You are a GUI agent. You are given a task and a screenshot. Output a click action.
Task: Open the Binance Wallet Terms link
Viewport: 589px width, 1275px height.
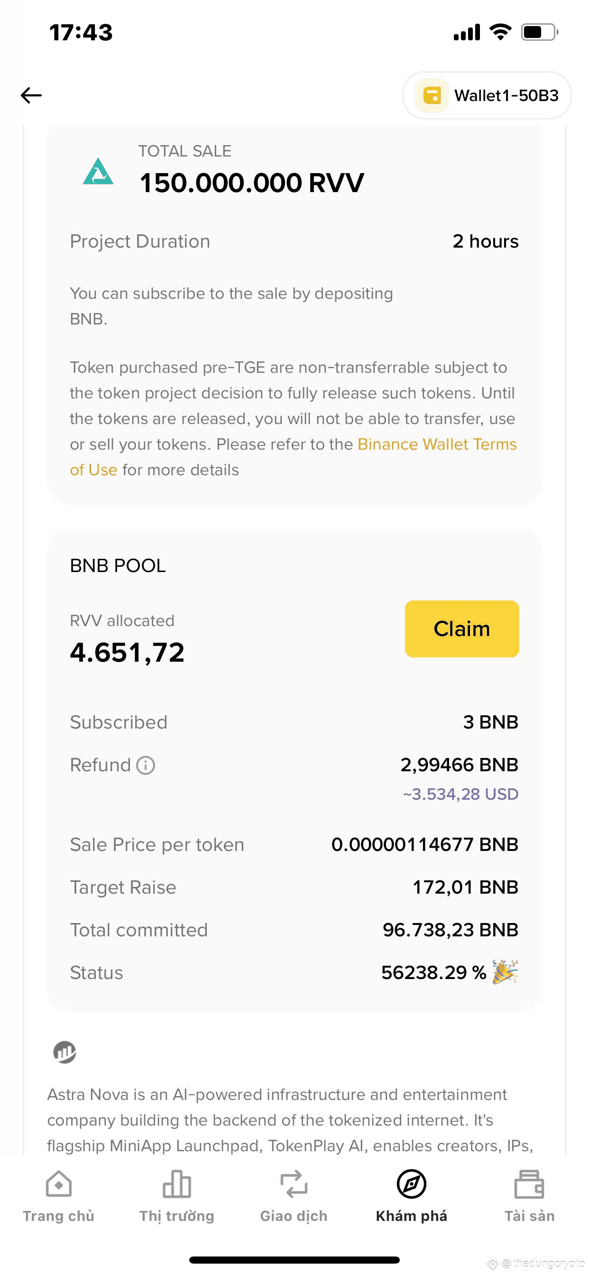437,444
